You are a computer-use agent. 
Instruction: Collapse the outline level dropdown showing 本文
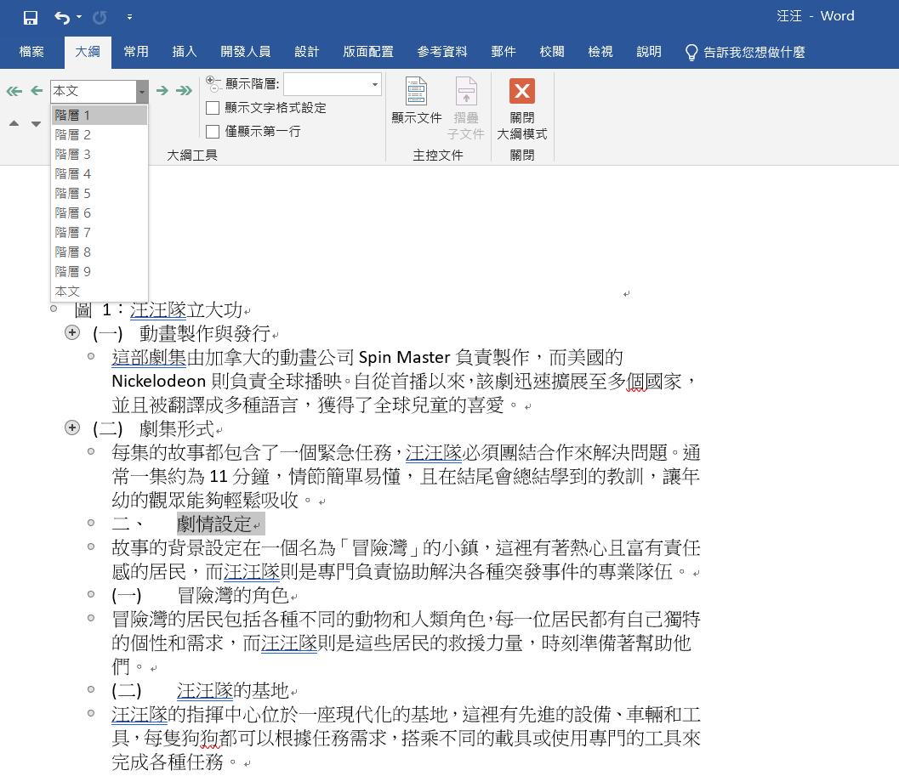(142, 91)
